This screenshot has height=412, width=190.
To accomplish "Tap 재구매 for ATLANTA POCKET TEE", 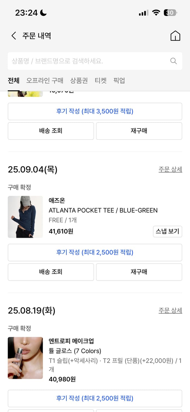I will pyautogui.click(x=139, y=272).
